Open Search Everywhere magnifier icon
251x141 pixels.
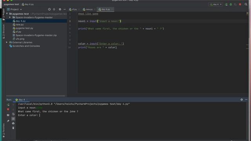(x=246, y=4)
